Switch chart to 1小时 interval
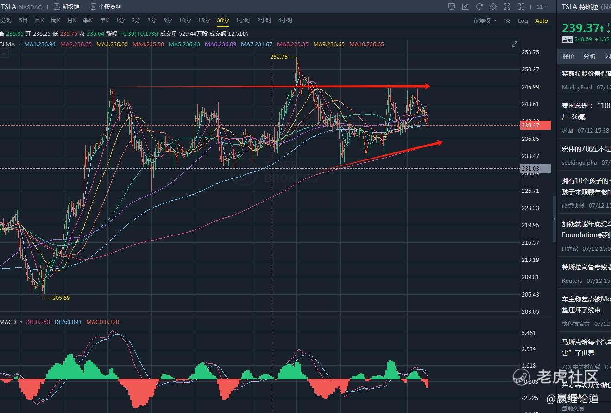The image size is (611, 413). click(x=243, y=20)
